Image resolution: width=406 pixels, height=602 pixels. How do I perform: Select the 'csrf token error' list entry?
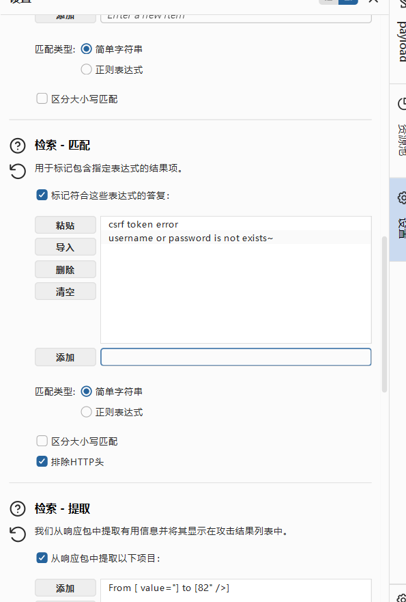(x=236, y=224)
